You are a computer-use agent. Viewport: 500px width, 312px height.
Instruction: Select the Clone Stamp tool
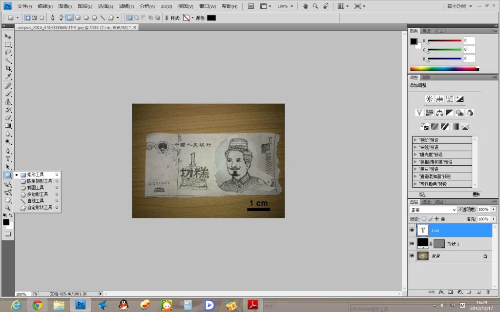point(8,102)
